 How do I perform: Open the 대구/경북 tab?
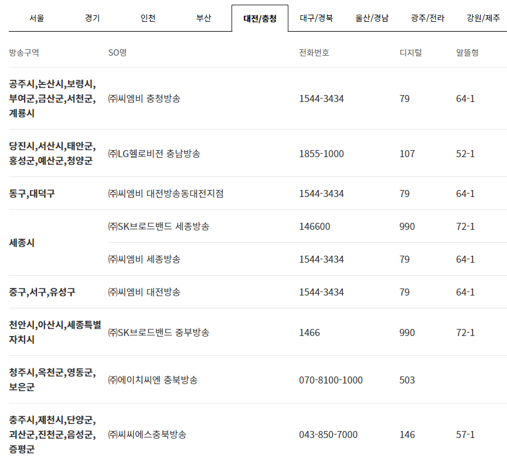(x=316, y=18)
